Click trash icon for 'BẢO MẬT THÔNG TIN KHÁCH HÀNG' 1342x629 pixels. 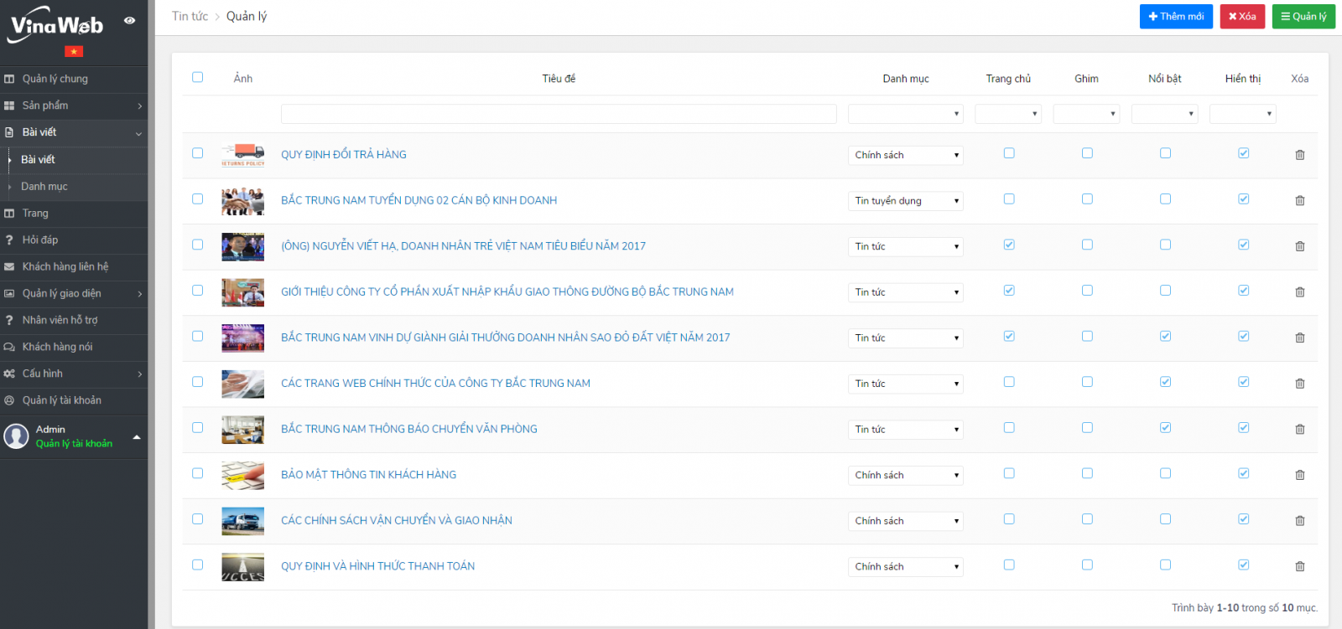point(1299,475)
